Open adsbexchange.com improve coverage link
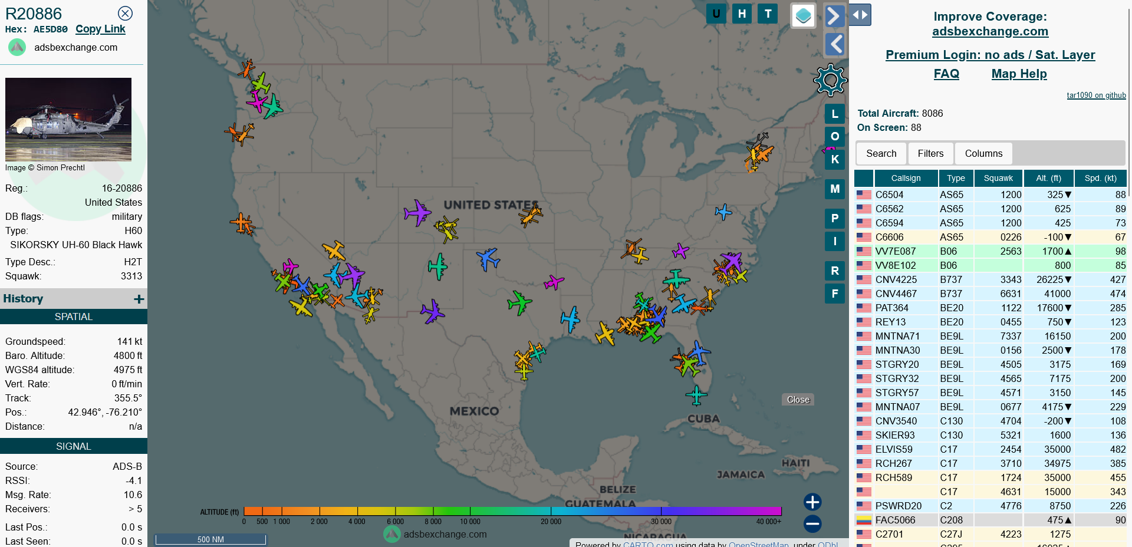The height and width of the screenshot is (547, 1132). click(990, 31)
